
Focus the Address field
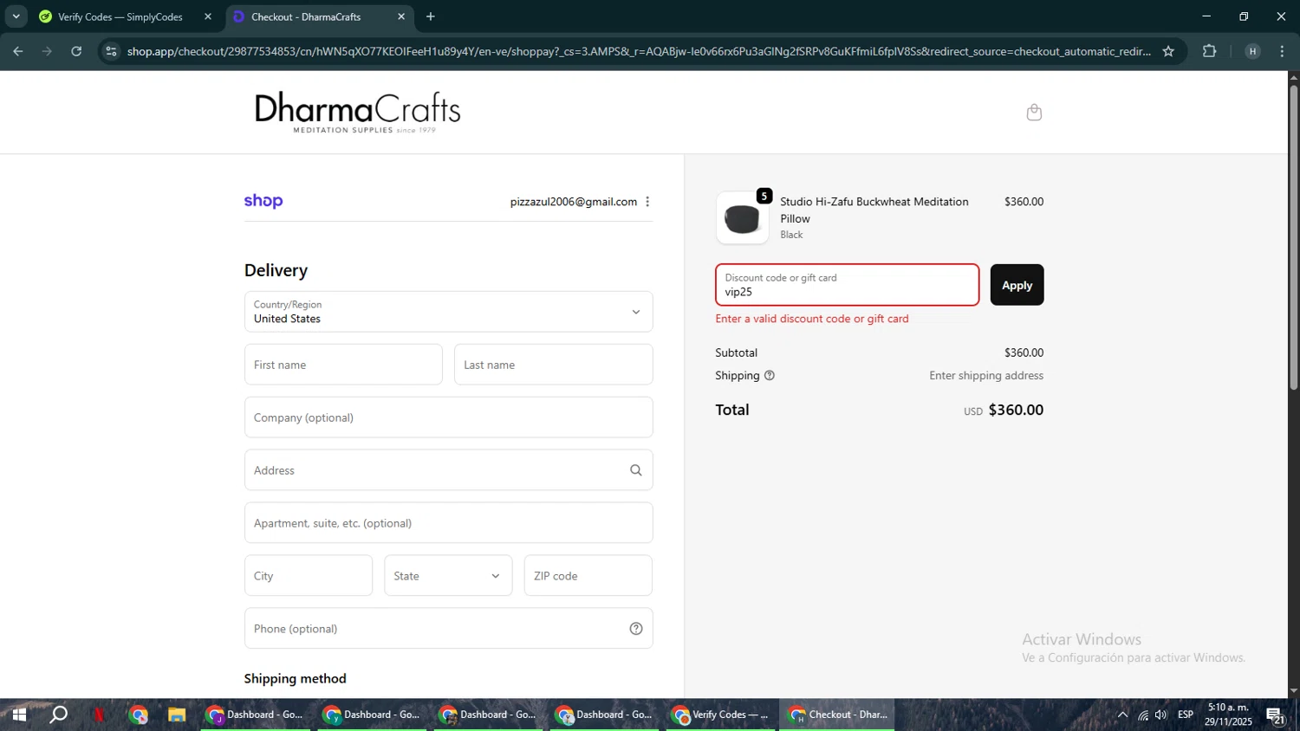[448, 470]
